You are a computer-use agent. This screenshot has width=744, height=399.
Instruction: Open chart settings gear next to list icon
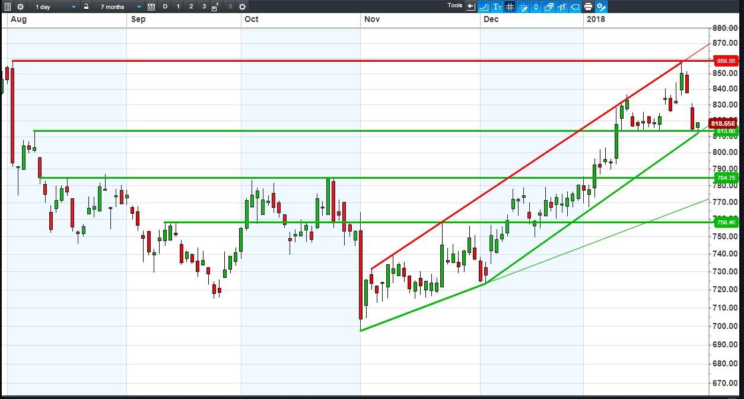[20, 7]
